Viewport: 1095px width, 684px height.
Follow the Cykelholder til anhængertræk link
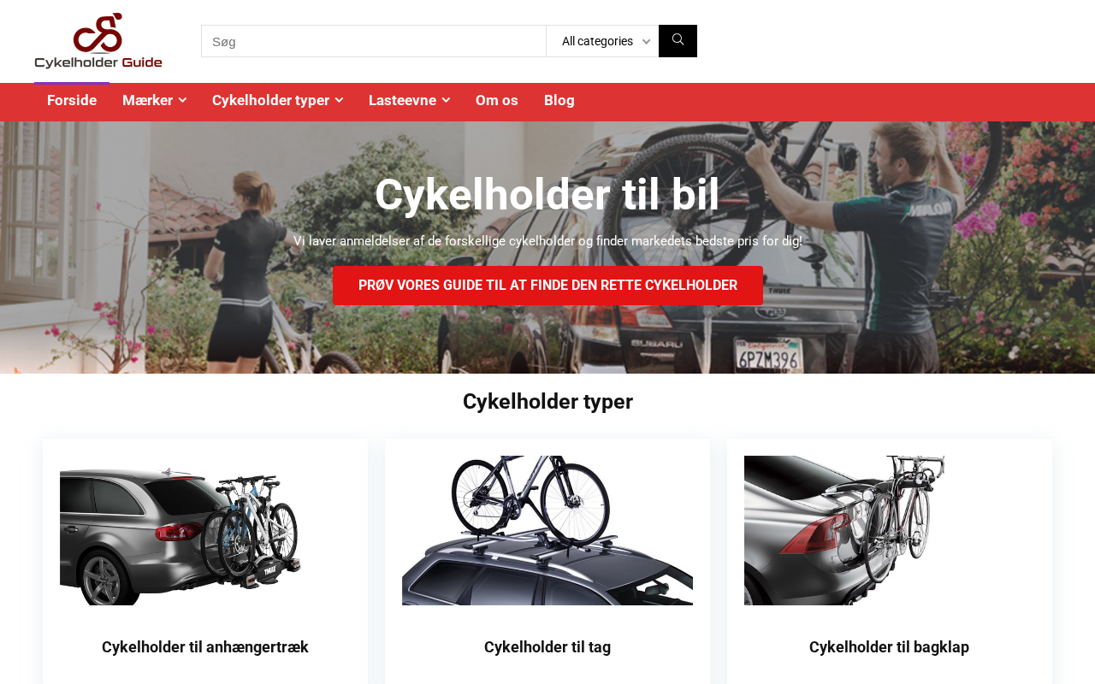pos(205,647)
